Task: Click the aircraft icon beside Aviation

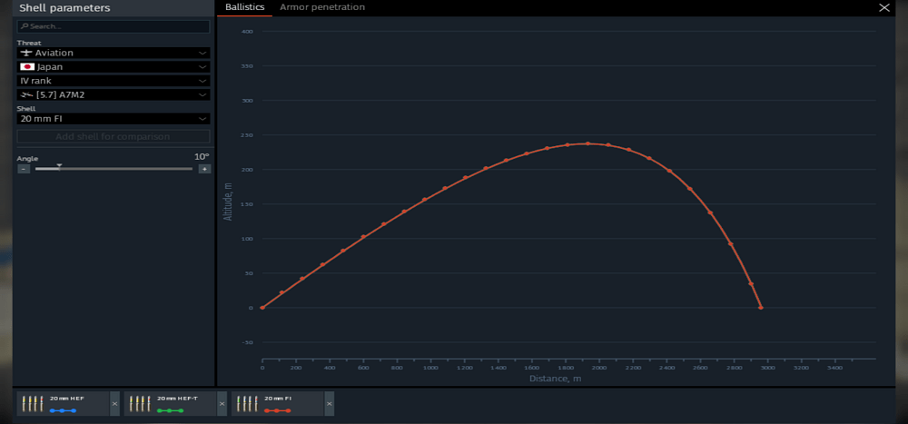Action: click(x=26, y=53)
